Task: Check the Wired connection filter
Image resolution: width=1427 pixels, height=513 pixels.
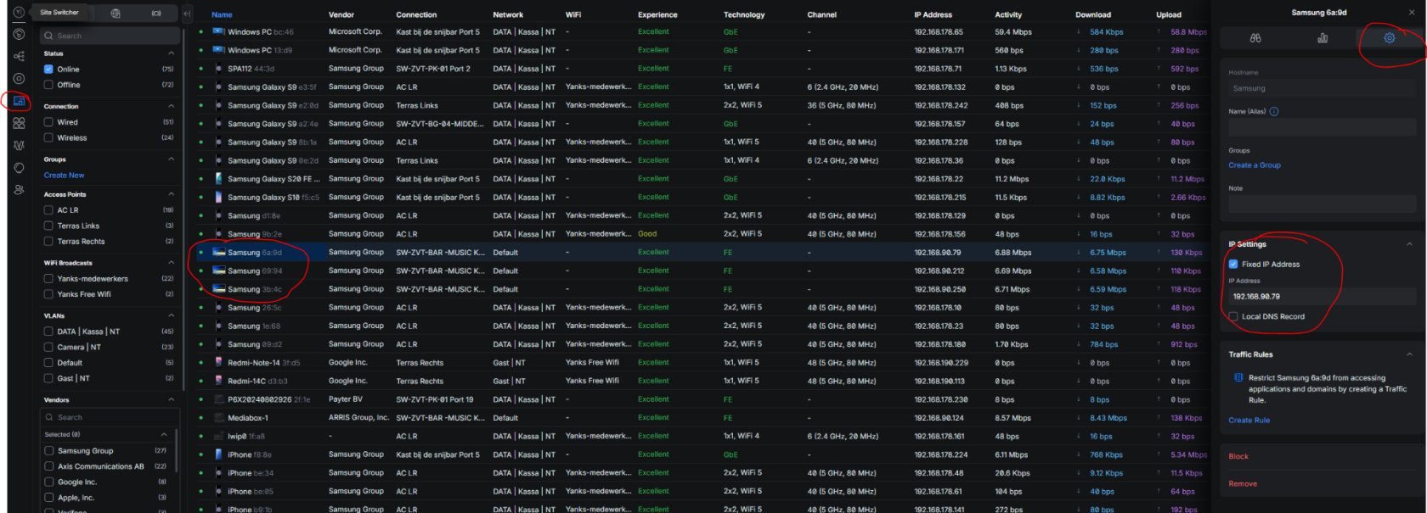Action: pos(49,122)
